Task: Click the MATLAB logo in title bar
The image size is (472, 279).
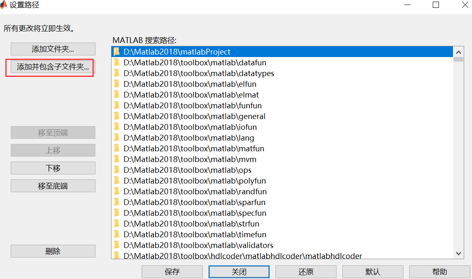Action: (x=4, y=5)
